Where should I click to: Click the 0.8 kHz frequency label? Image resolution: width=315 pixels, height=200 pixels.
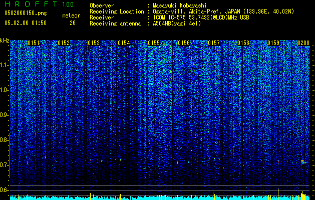pyautogui.click(x=4, y=140)
